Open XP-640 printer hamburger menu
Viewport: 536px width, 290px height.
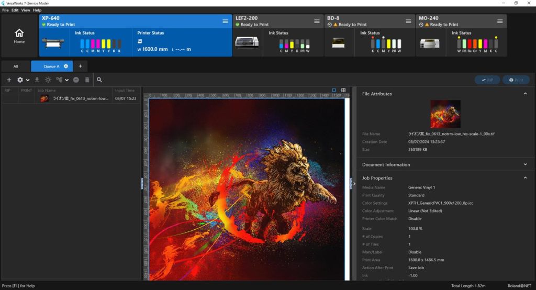225,21
